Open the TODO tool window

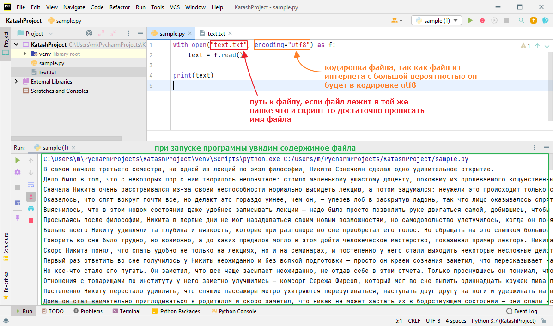[53, 311]
